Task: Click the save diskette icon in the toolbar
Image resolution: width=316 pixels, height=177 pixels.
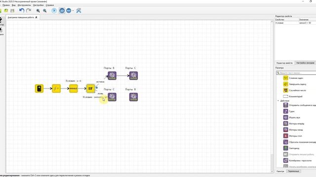Action: 12,11
